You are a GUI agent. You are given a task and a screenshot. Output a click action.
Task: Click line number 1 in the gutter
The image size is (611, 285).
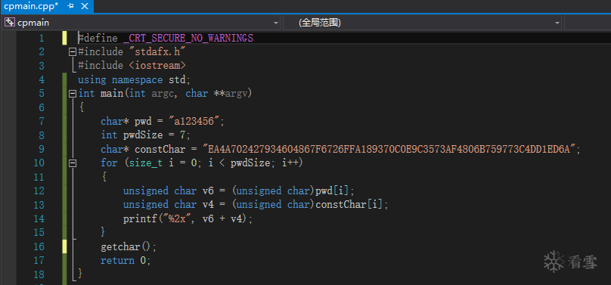point(42,38)
